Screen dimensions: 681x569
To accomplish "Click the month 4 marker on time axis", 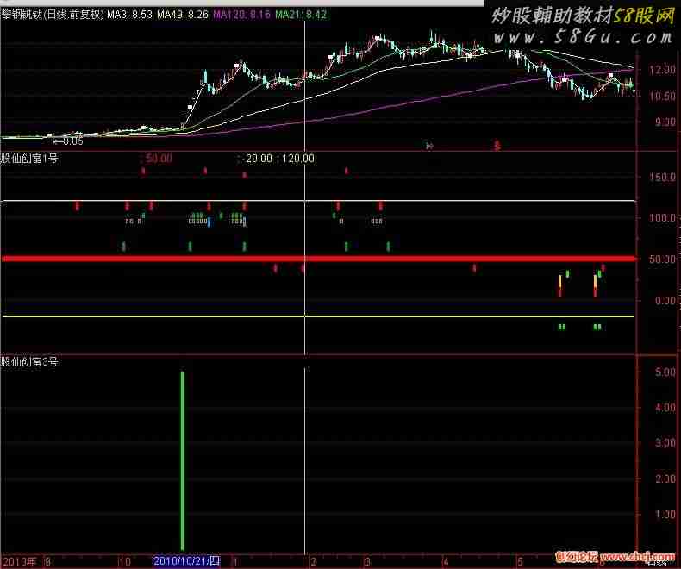I will [x=446, y=561].
